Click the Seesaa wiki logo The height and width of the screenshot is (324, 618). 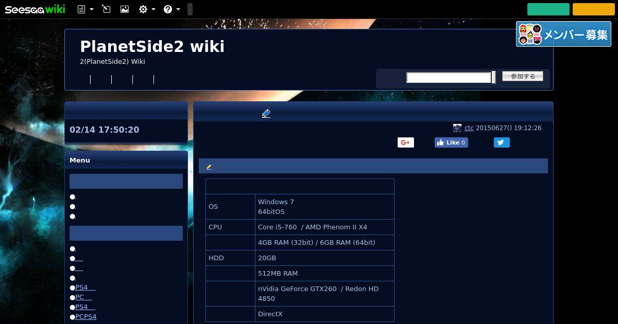click(x=35, y=9)
